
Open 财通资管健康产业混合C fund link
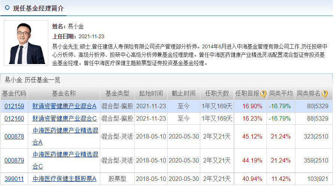coord(64,118)
